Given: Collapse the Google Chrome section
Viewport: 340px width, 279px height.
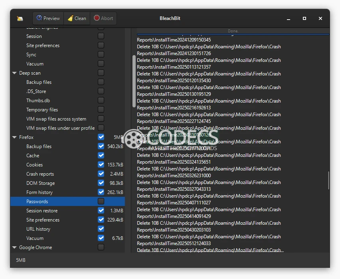Looking at the screenshot, I should pyautogui.click(x=15, y=247).
